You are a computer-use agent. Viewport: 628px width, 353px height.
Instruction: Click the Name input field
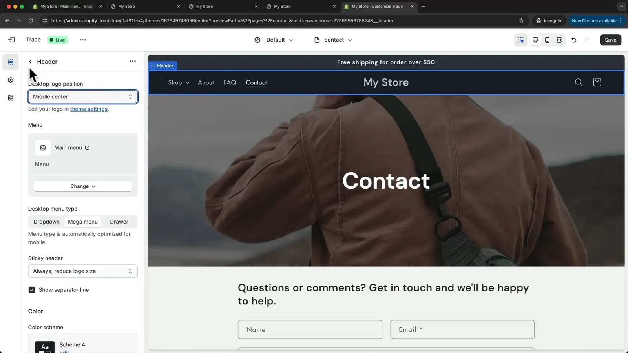point(310,329)
